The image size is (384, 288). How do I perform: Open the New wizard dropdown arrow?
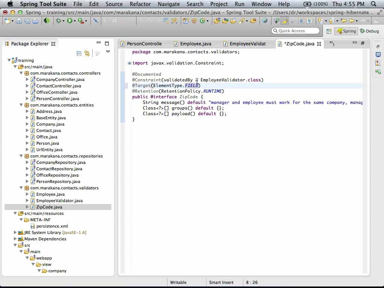click(x=12, y=21)
